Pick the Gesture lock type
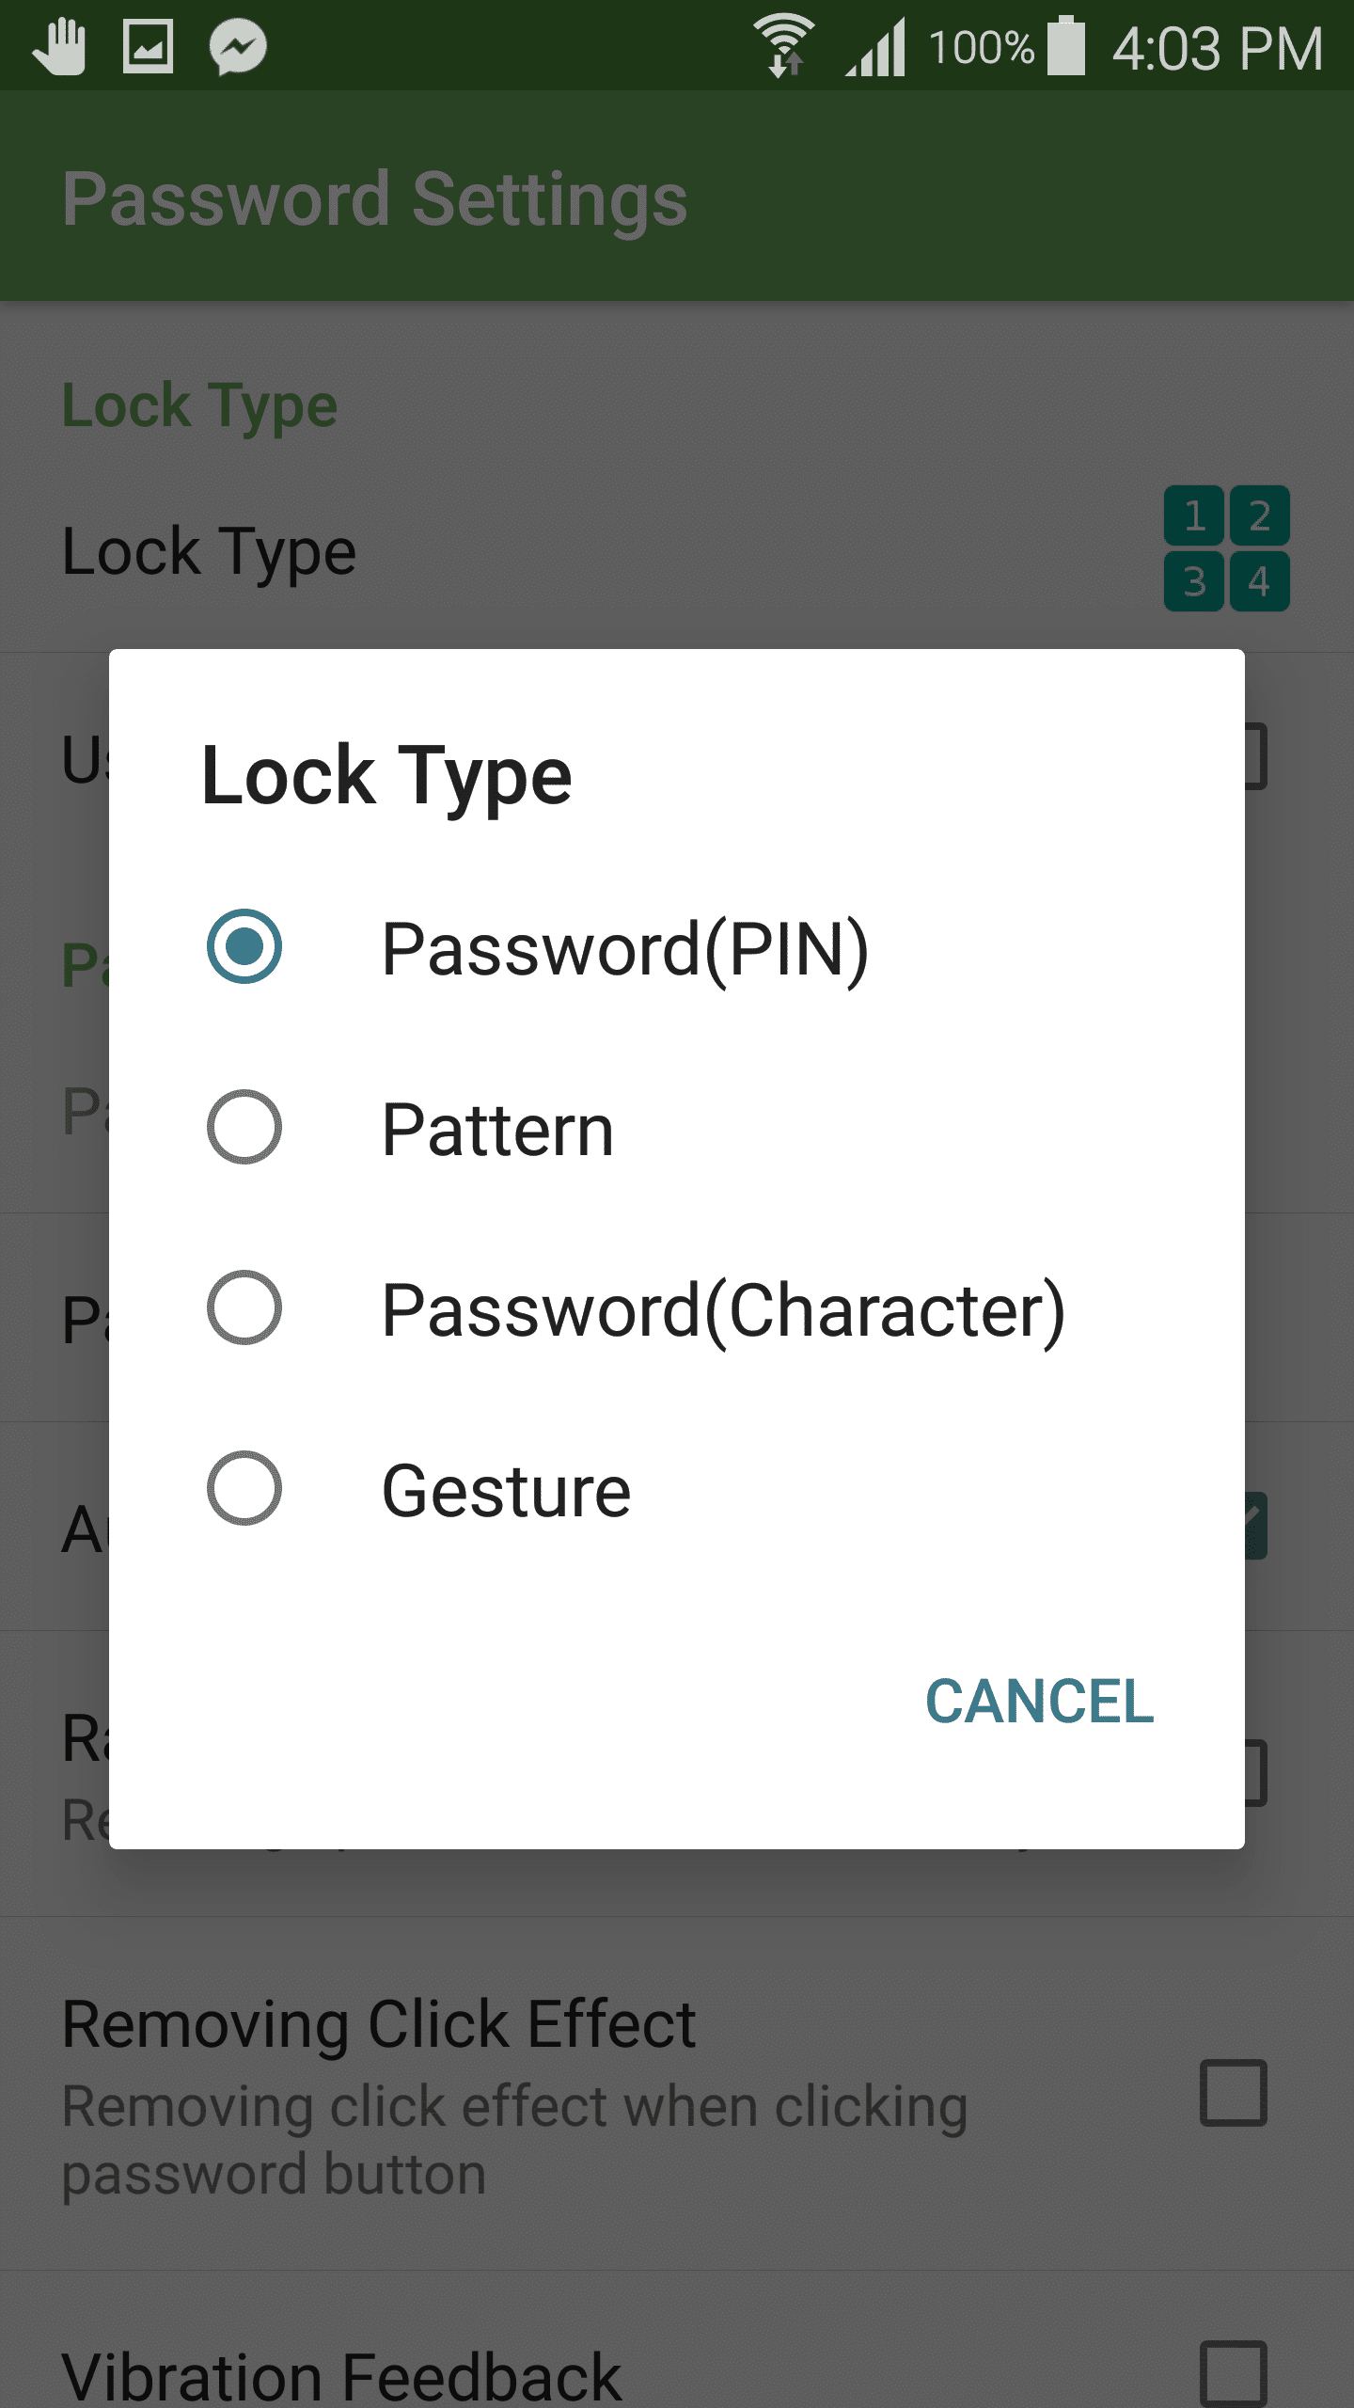 point(244,1488)
